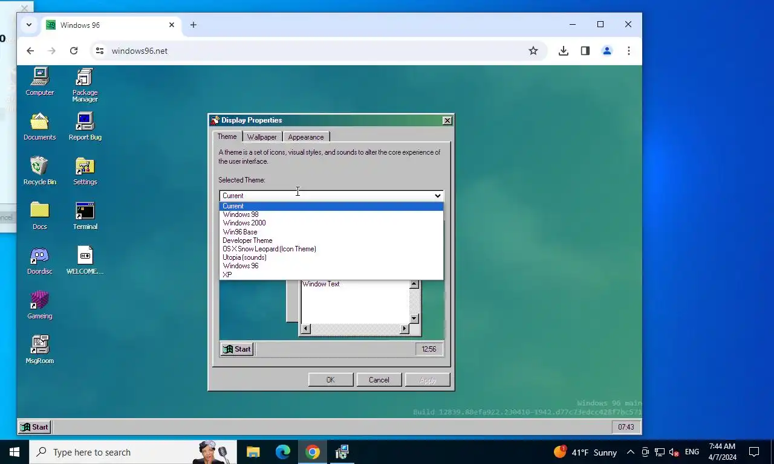Open the Recycle Bin icon
This screenshot has height=464, width=774.
(x=40, y=171)
